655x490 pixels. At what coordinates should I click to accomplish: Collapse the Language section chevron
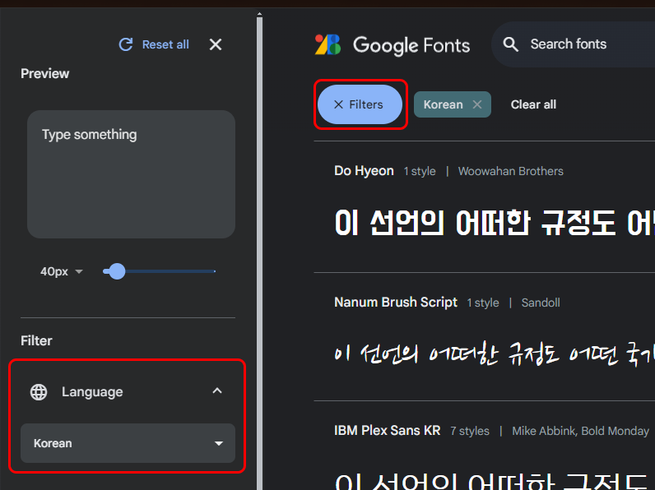click(217, 391)
